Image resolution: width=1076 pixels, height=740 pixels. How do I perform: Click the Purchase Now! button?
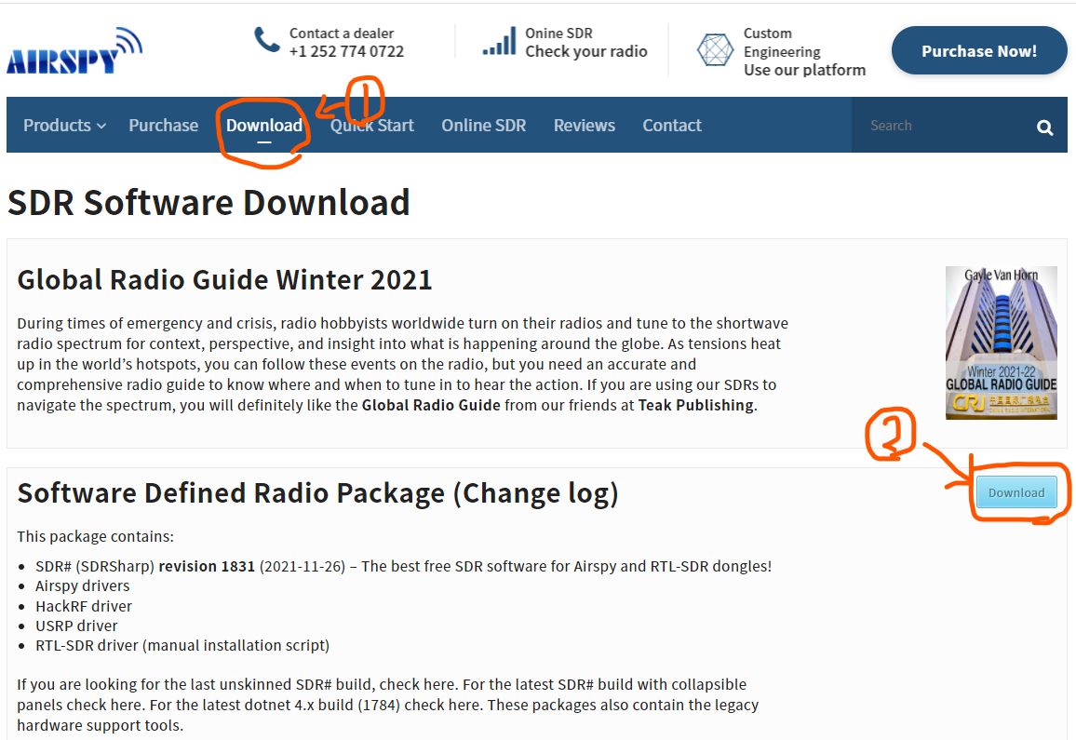(979, 51)
